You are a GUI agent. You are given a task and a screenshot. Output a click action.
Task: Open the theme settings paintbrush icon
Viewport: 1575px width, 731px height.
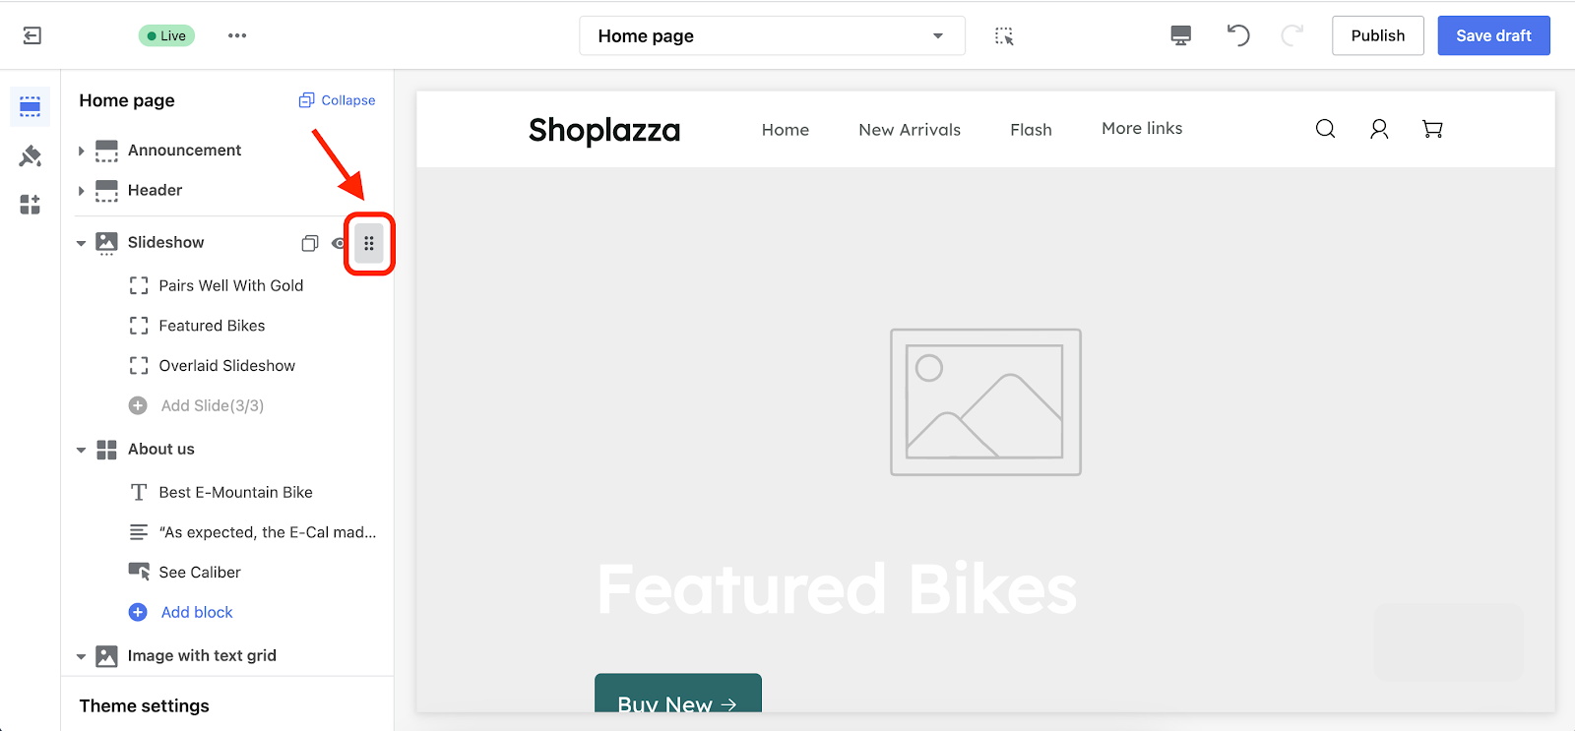point(31,155)
